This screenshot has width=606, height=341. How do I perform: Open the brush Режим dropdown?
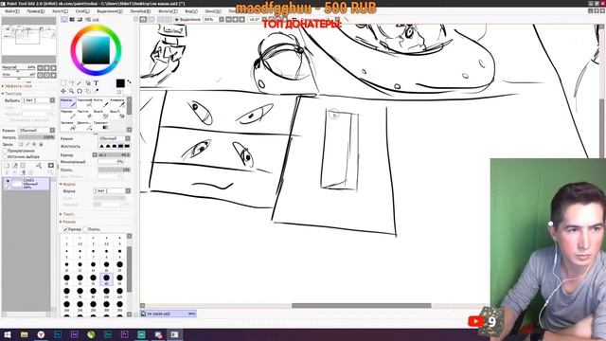[x=114, y=138]
